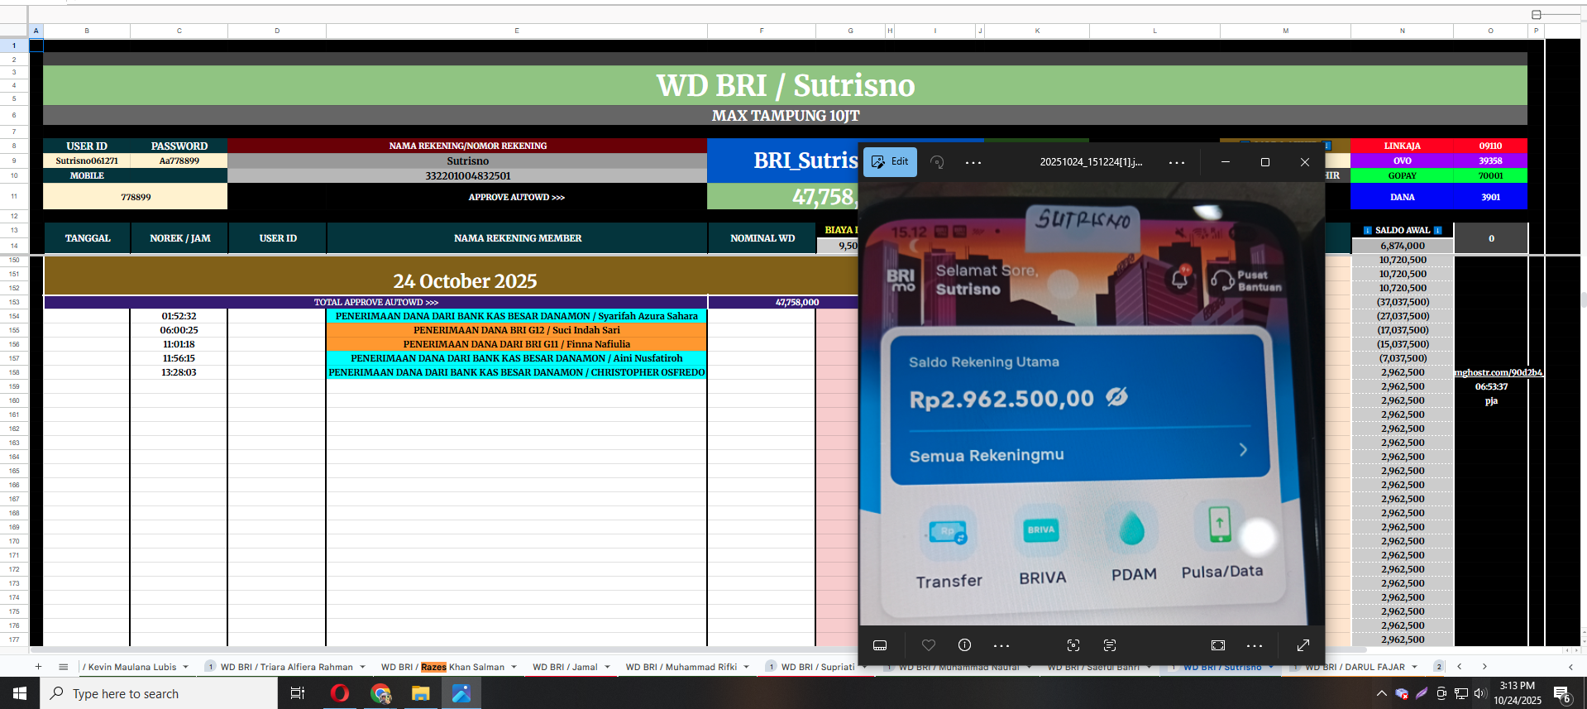The width and height of the screenshot is (1587, 709).
Task: Open File Explorer from taskbar
Action: click(421, 693)
